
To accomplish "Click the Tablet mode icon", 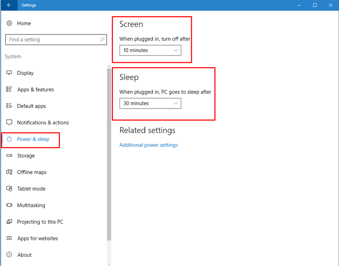I will pos(9,188).
